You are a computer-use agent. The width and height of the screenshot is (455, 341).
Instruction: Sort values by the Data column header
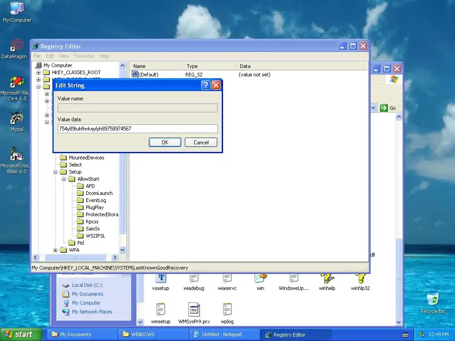pos(299,66)
